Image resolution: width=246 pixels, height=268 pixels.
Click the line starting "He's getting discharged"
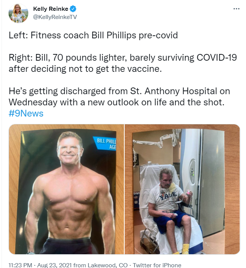click(119, 91)
